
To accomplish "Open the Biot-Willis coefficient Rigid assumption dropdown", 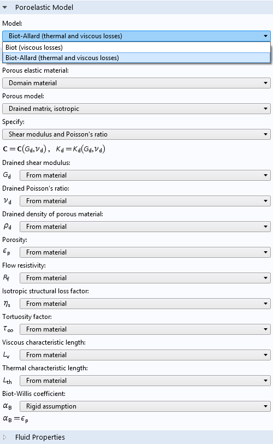I will coord(145,406).
